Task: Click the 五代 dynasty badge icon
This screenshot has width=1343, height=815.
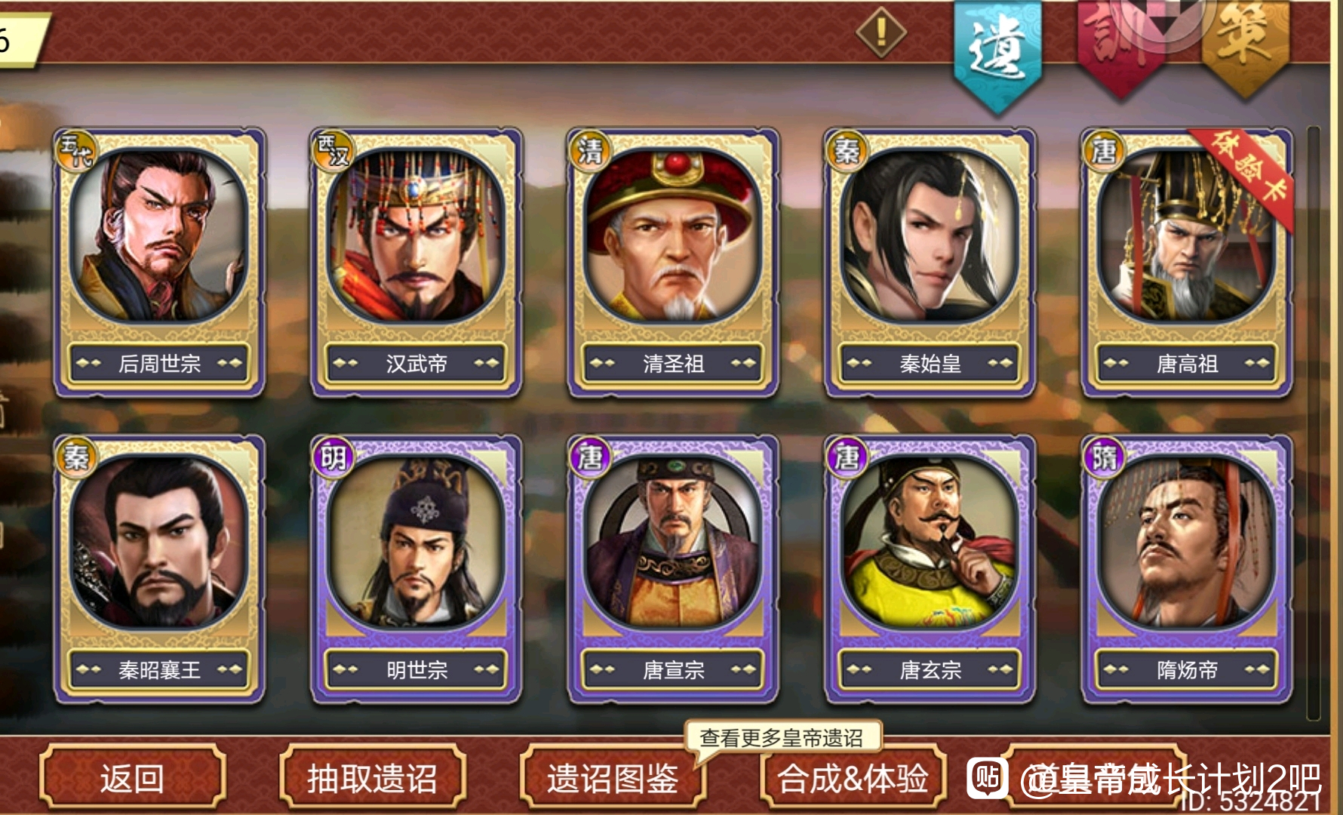Action: [76, 151]
